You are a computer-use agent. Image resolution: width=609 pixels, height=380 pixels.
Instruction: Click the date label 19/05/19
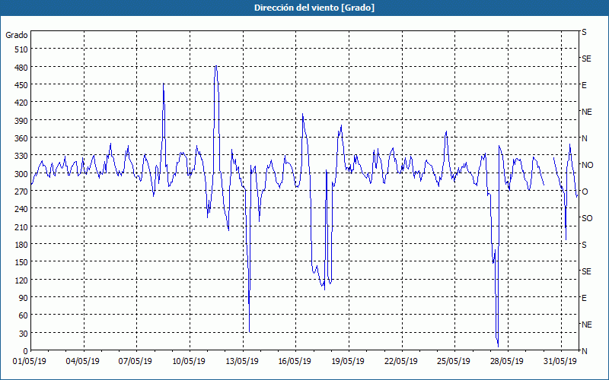348,362
